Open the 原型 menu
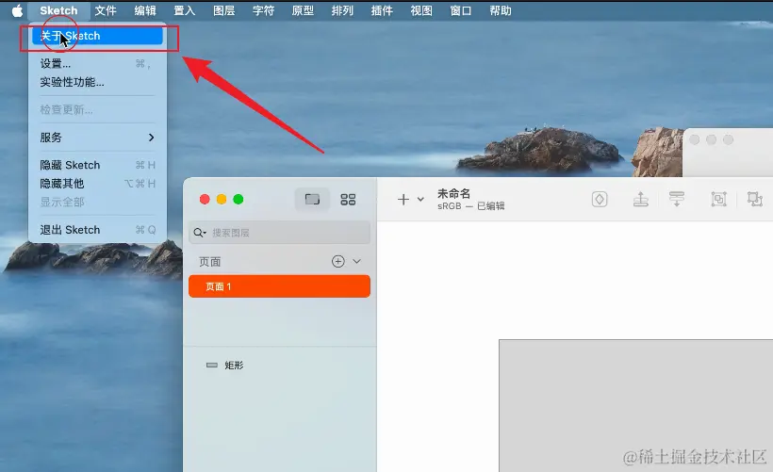This screenshot has width=773, height=472. [303, 10]
